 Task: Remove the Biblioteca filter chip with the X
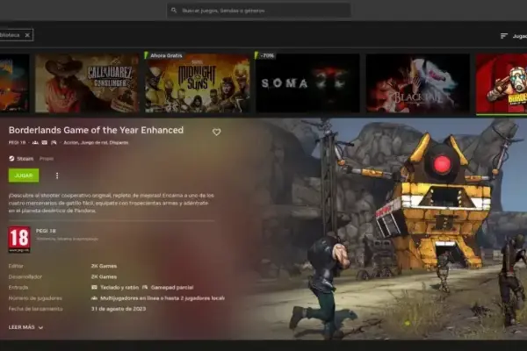coord(27,35)
